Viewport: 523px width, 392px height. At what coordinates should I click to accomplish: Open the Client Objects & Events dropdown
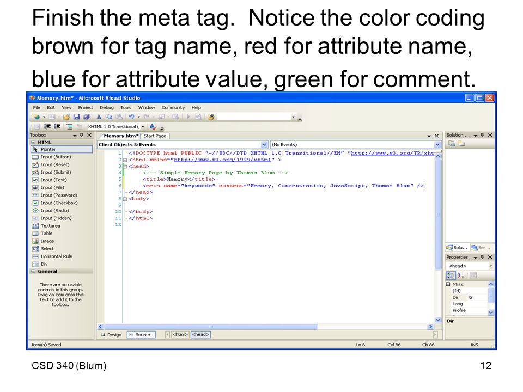click(x=264, y=145)
